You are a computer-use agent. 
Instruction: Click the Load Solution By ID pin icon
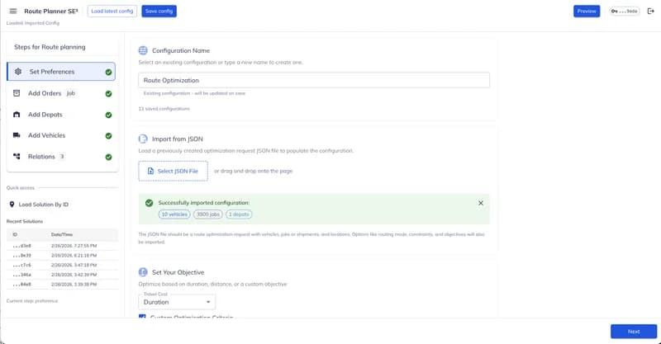(12, 204)
